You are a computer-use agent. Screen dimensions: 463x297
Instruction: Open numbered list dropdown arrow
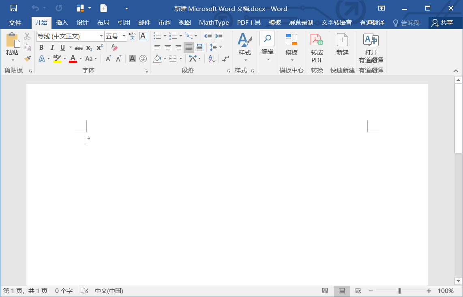point(181,36)
